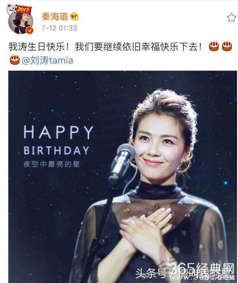
Task: Tap the cake emoji before @刘涛tamia
Action: click(15, 60)
